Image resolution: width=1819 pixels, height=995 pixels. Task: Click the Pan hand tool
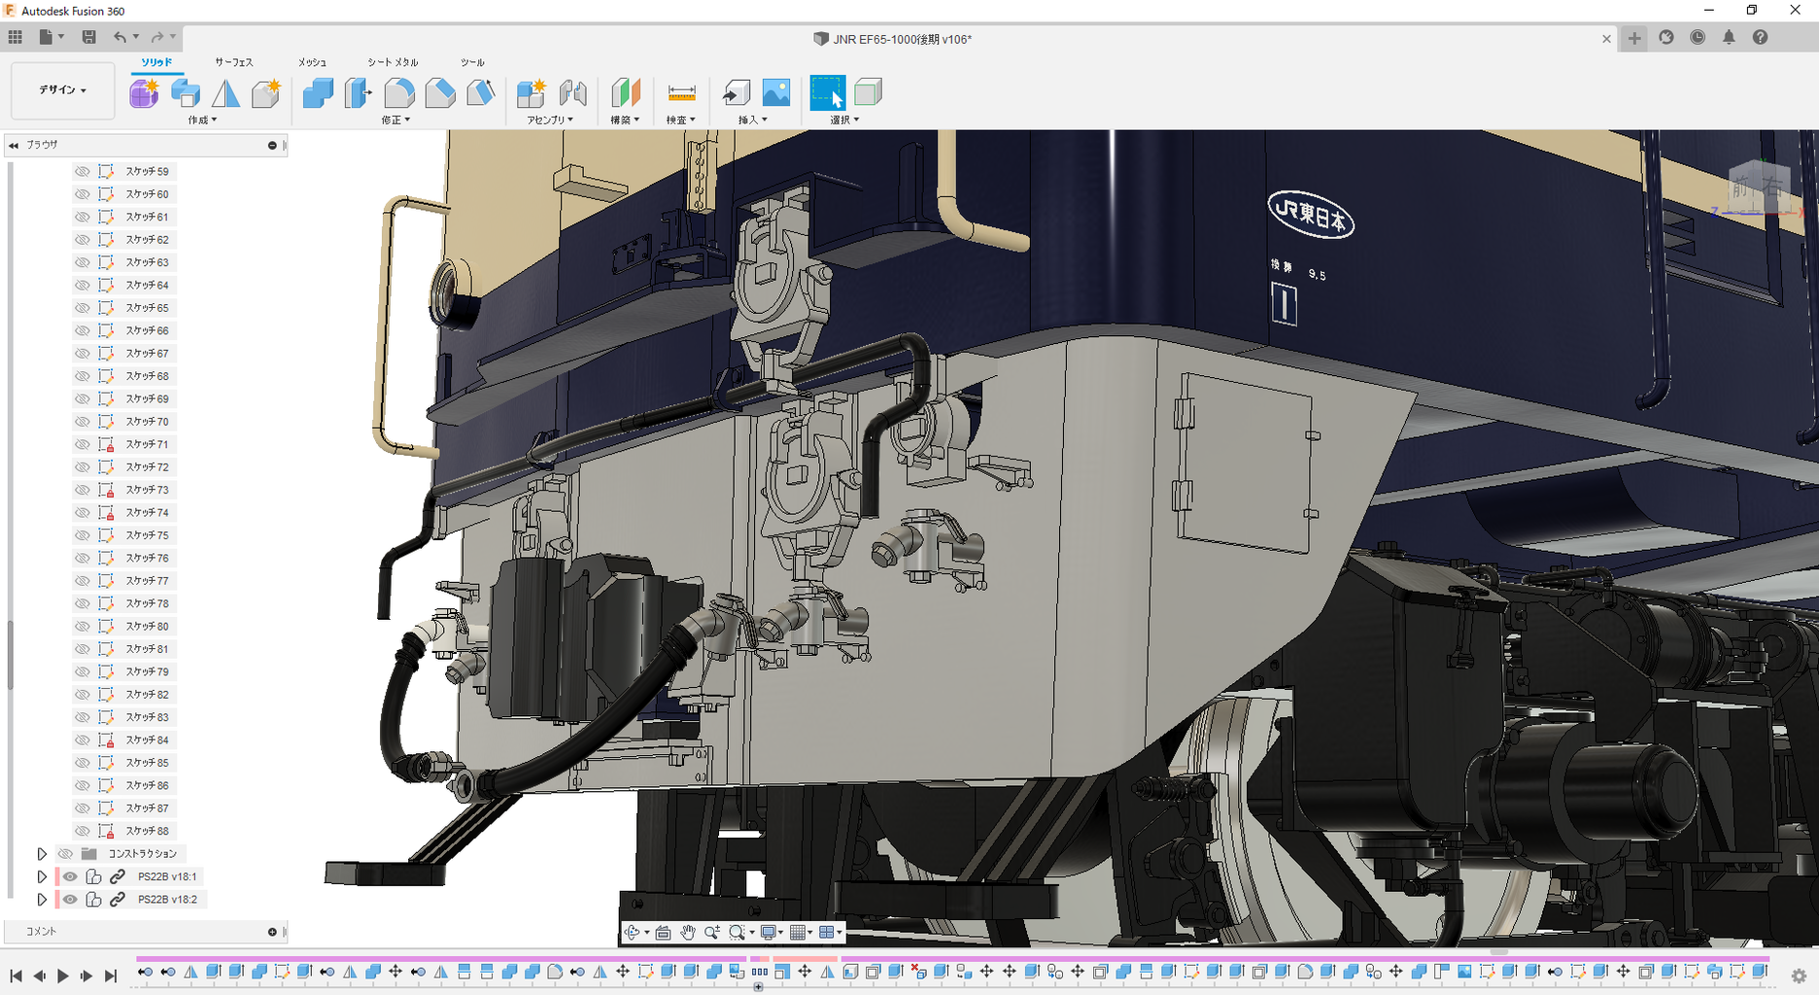(688, 933)
